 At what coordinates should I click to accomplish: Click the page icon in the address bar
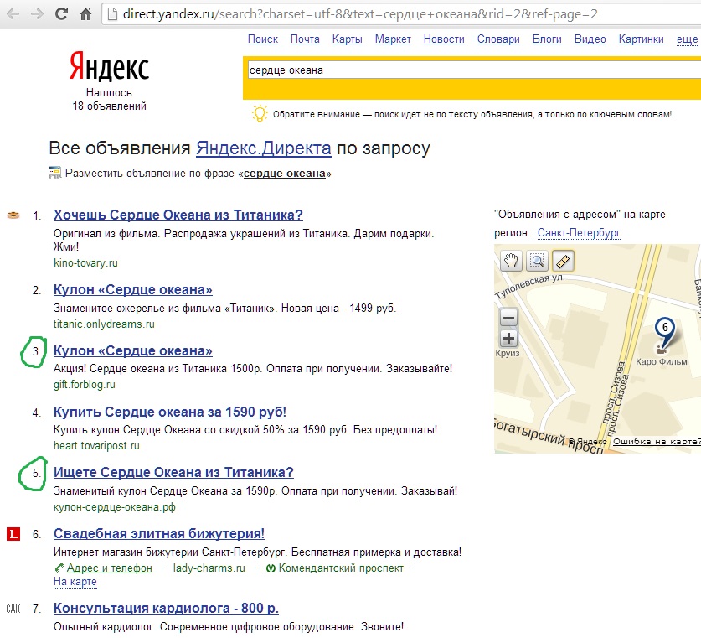point(113,14)
